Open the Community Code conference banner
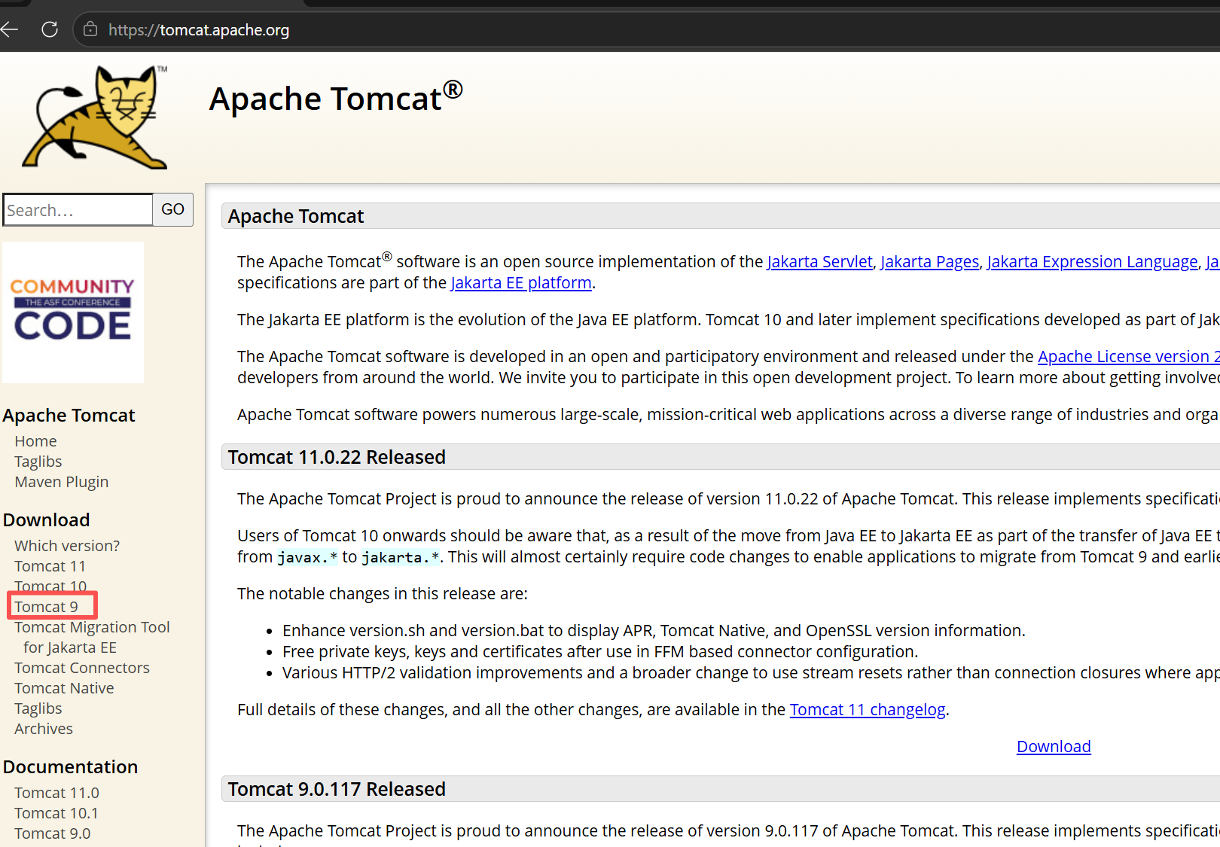 click(x=73, y=312)
